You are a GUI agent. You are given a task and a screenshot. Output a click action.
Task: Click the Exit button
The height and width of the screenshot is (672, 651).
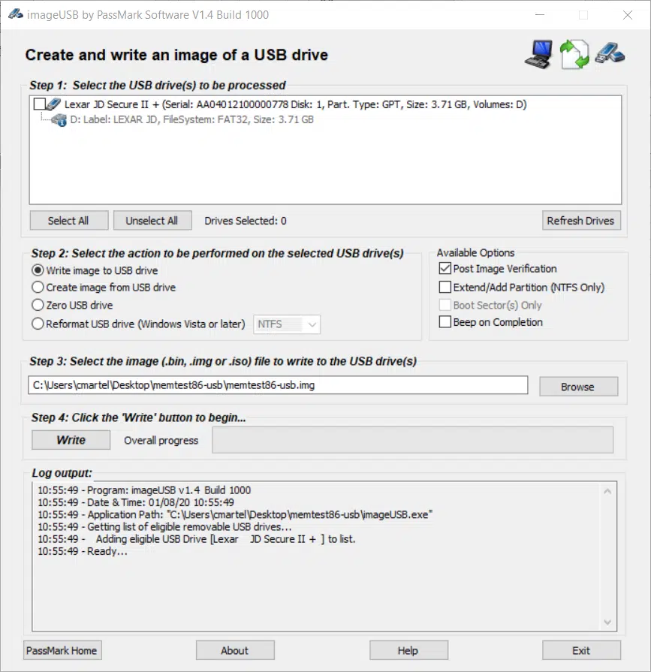[x=581, y=650]
